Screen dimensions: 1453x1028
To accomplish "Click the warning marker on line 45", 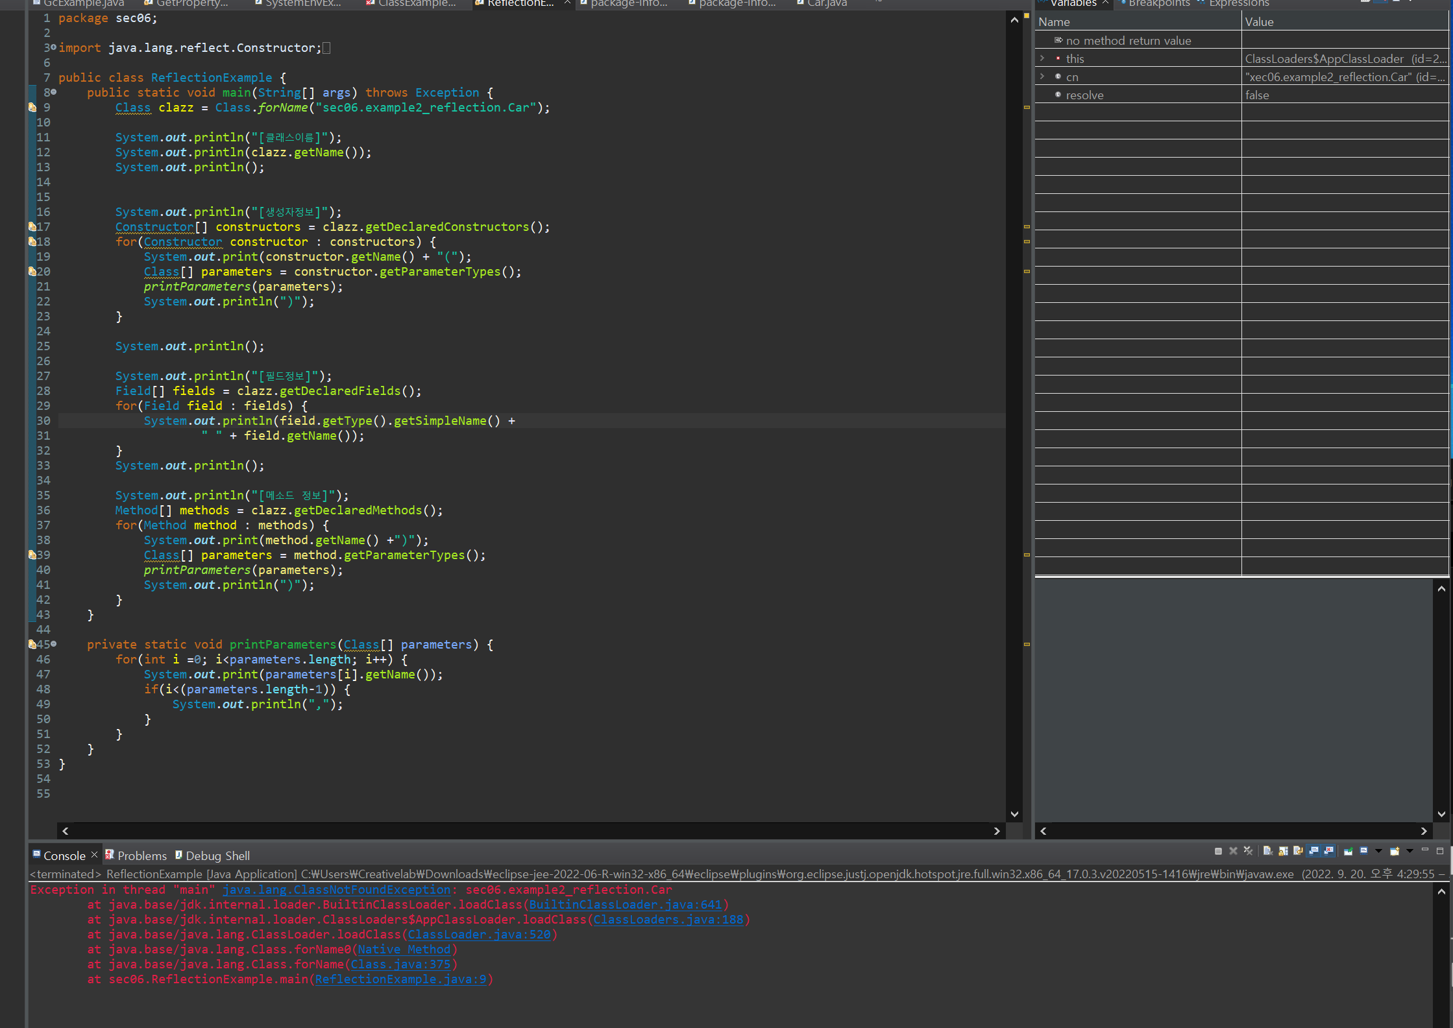I will click(x=32, y=645).
